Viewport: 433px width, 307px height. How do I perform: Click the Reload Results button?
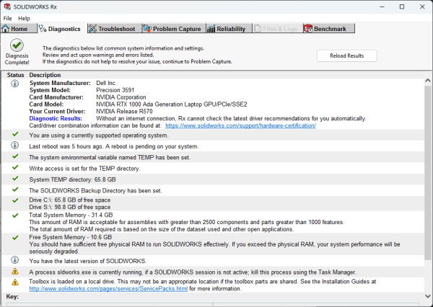point(347,55)
